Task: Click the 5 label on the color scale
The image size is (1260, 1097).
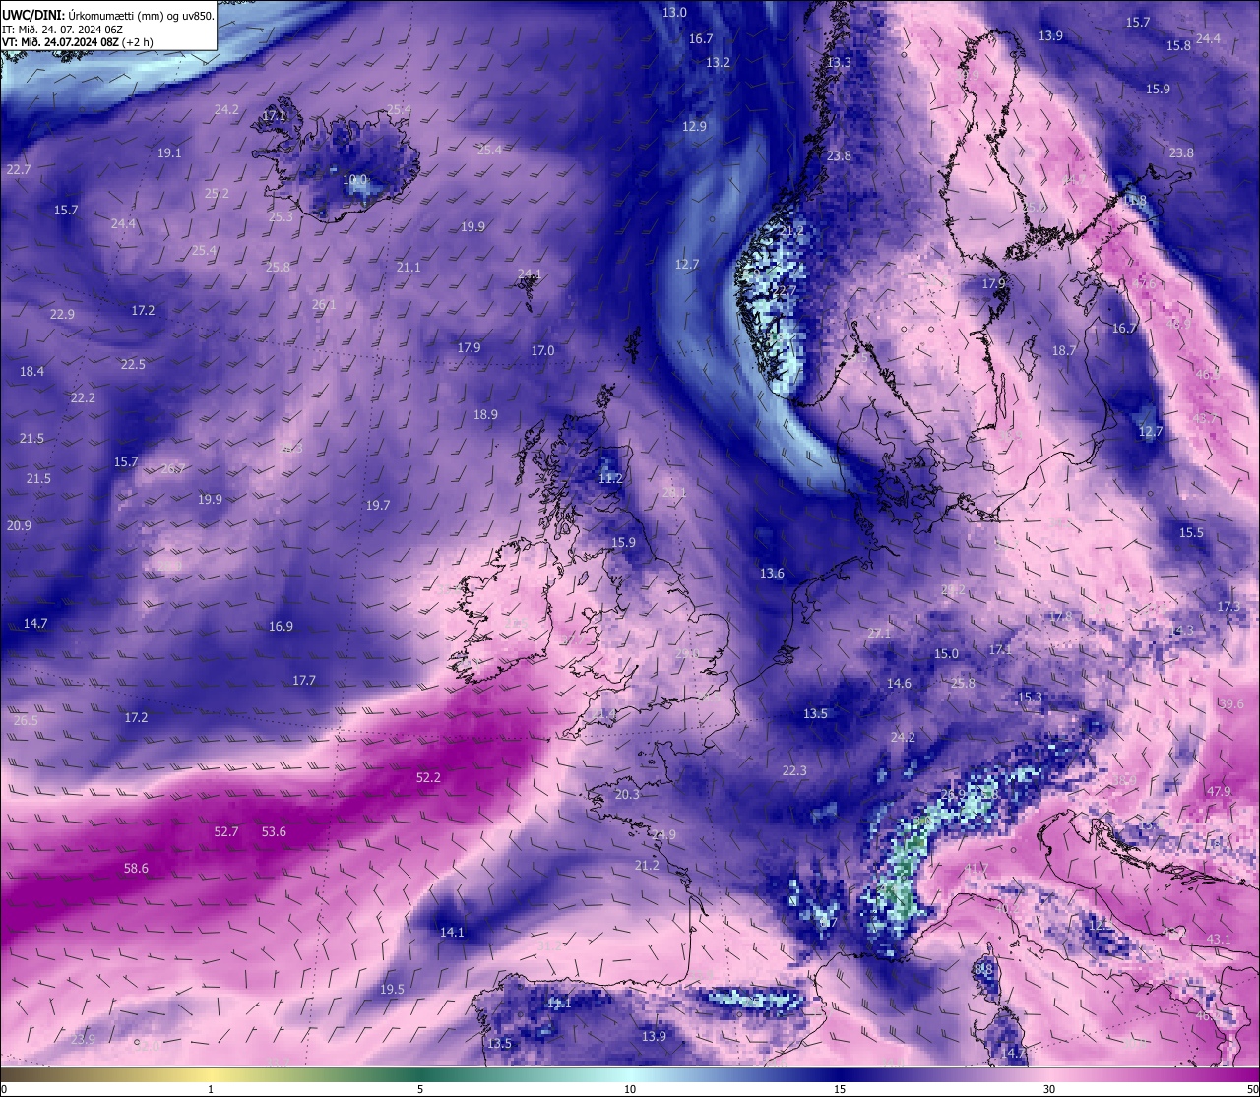Action: [420, 1089]
